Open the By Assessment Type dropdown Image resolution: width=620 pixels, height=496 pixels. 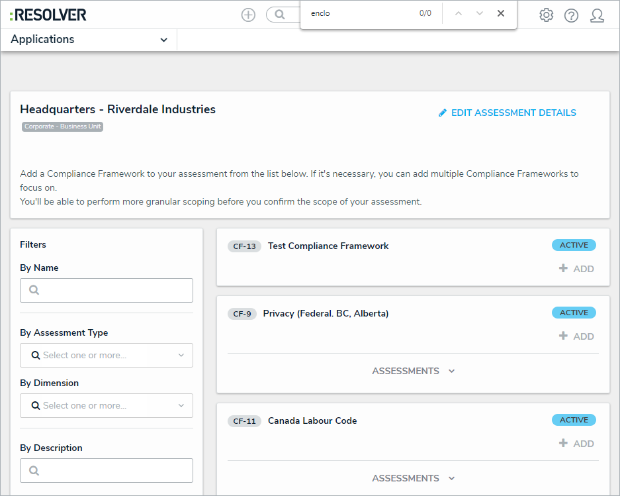click(x=107, y=355)
